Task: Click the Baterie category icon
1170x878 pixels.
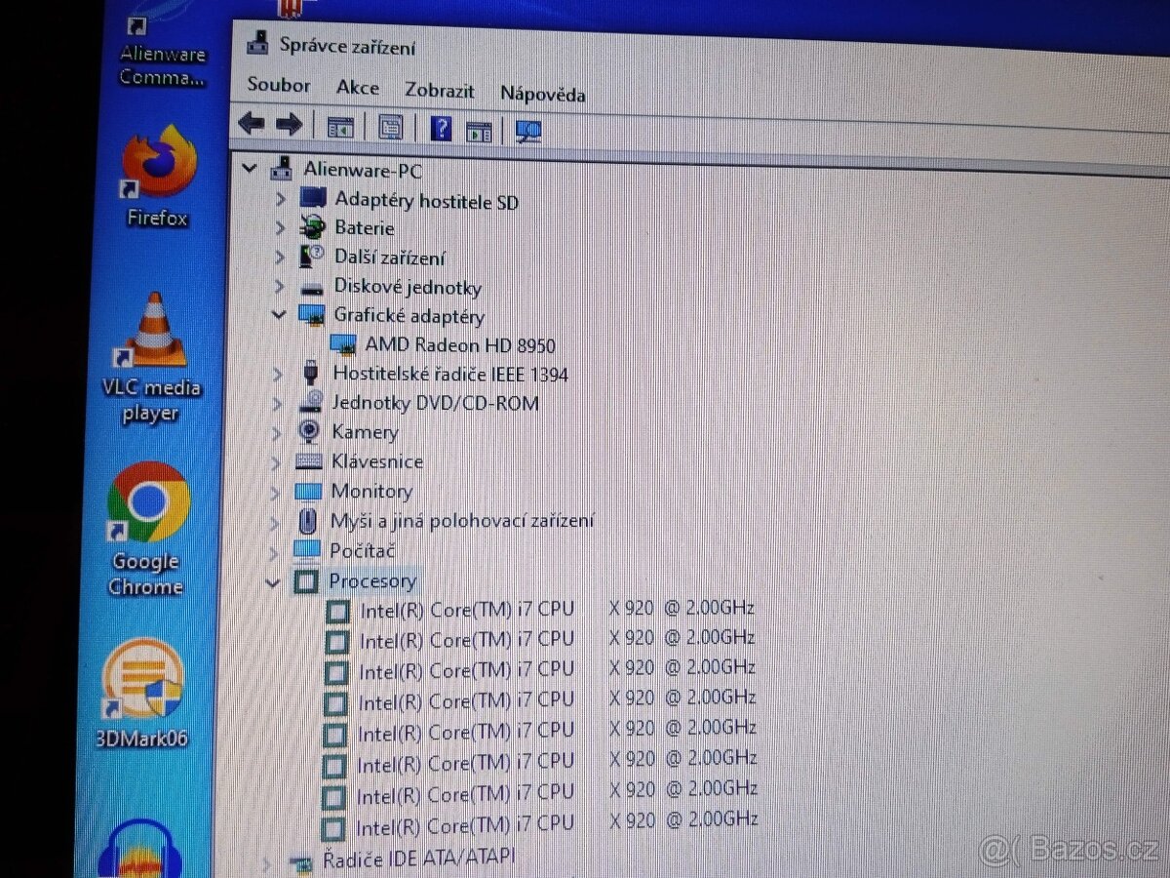Action: (x=312, y=228)
